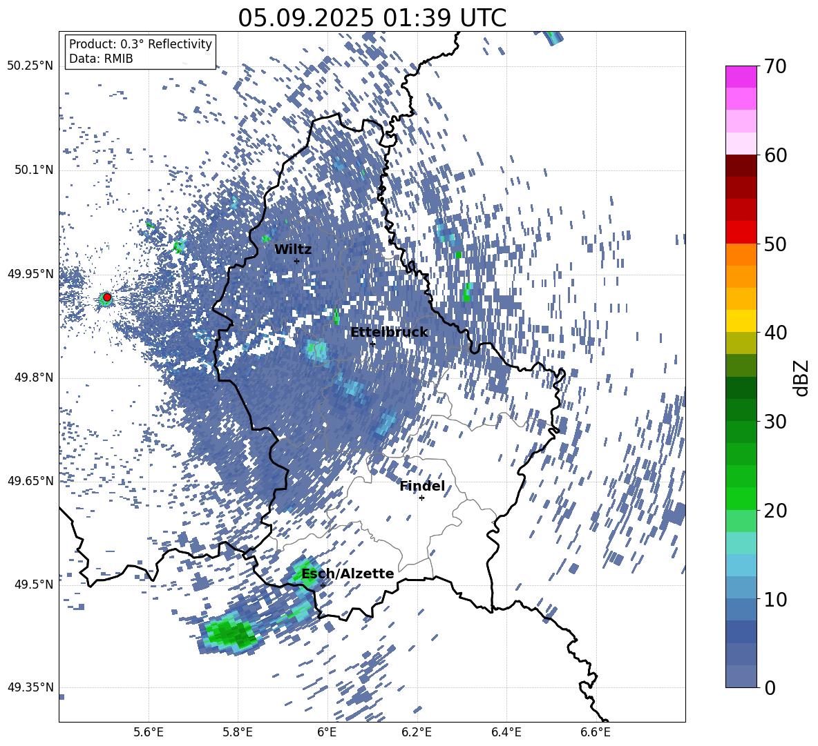
Task: Click the dark maroon swatch below 60
Action: point(741,166)
